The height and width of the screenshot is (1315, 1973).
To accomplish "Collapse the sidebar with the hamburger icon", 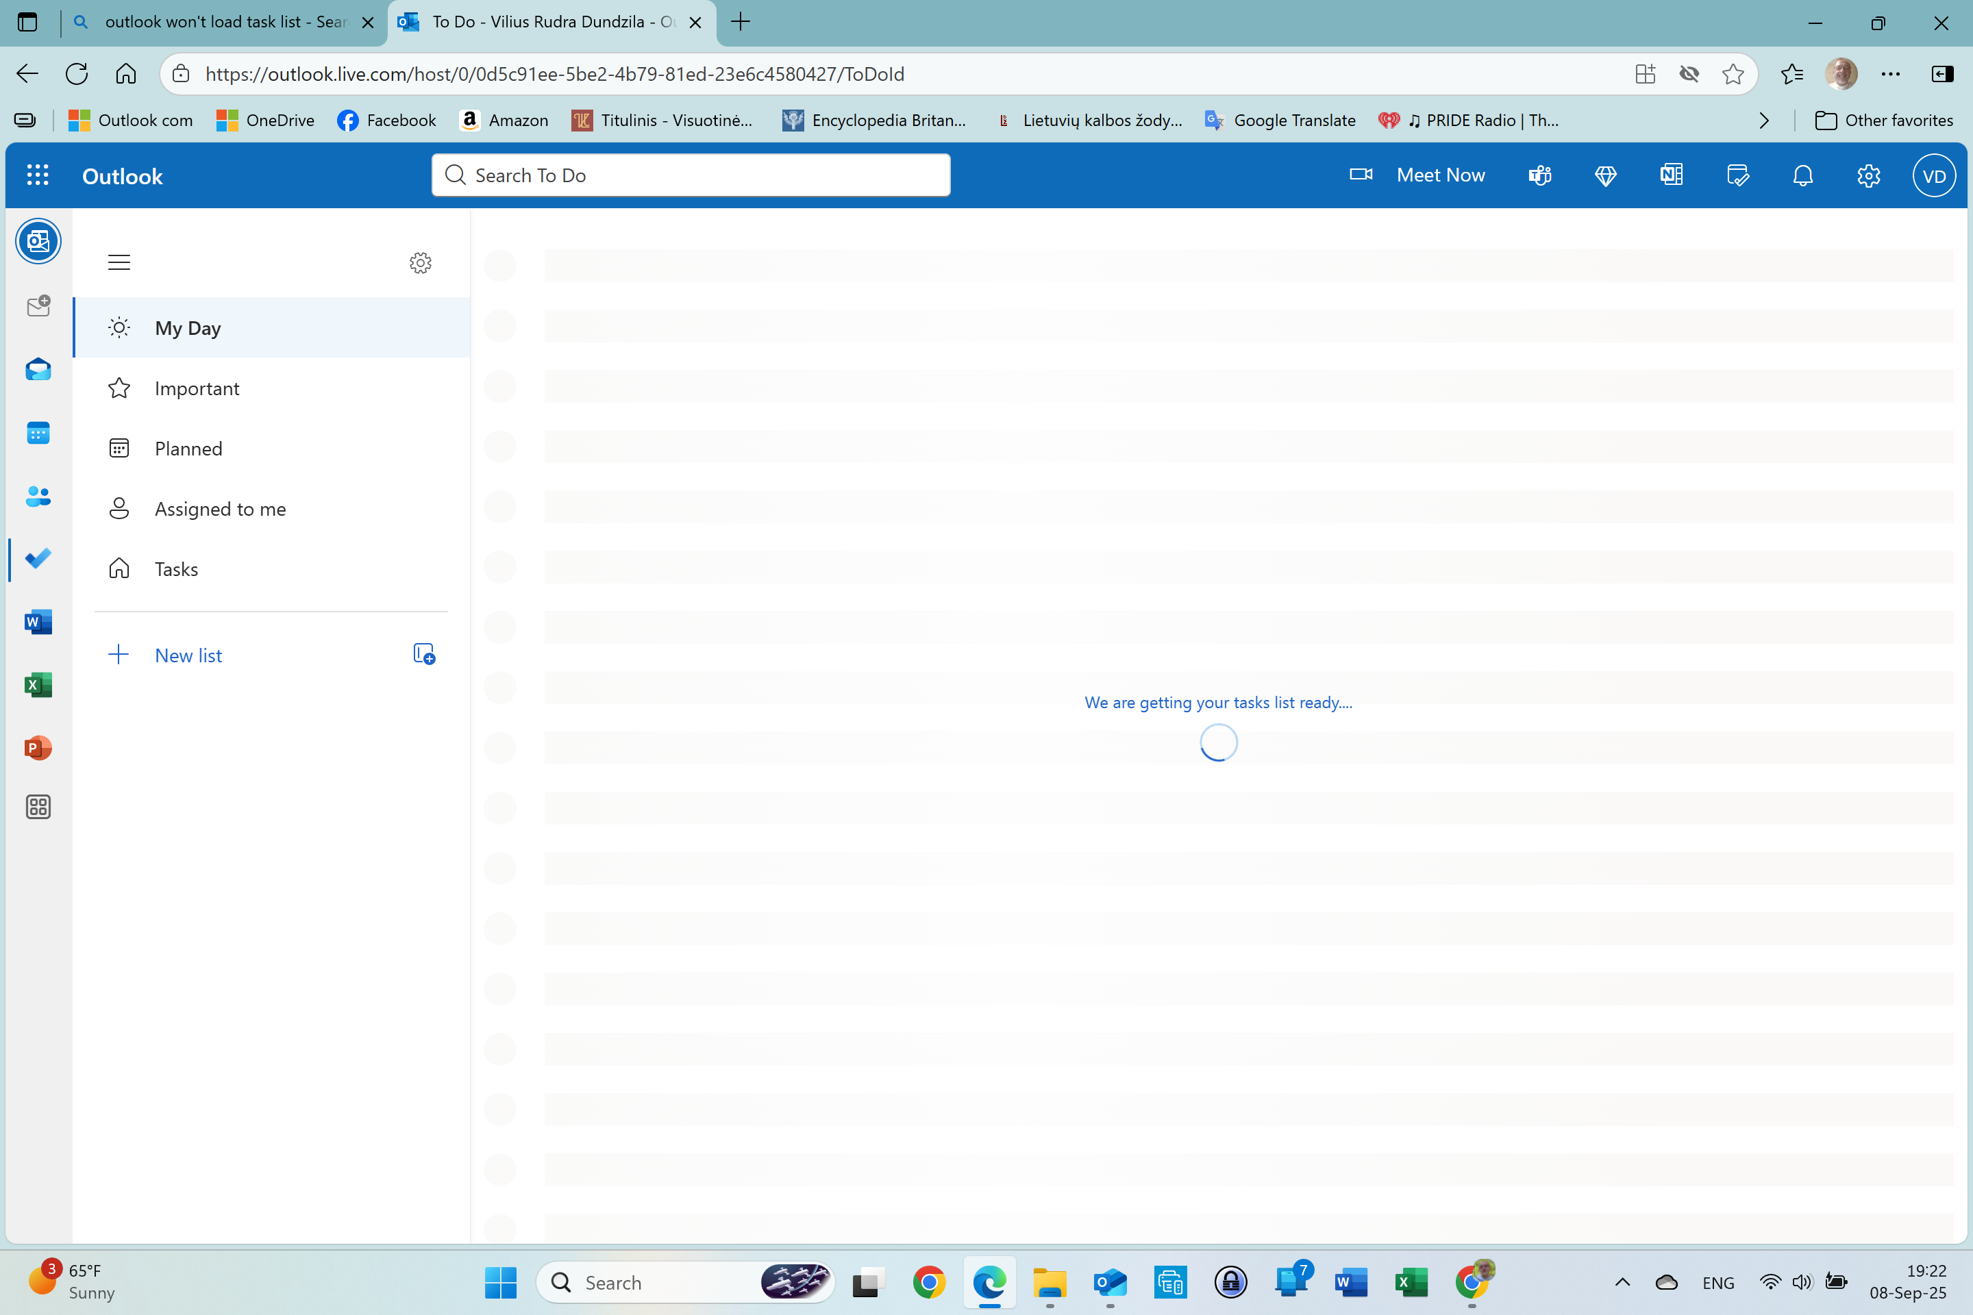I will coord(119,262).
